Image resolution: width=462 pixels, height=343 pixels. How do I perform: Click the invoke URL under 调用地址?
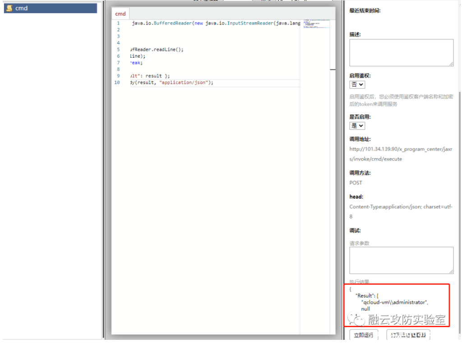(401, 154)
